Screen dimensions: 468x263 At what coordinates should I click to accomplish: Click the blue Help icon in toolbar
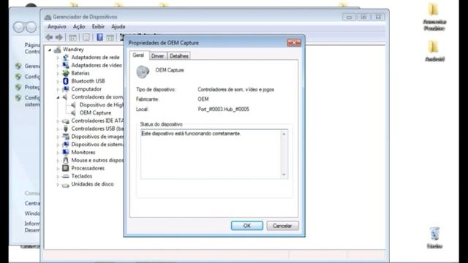(x=99, y=37)
